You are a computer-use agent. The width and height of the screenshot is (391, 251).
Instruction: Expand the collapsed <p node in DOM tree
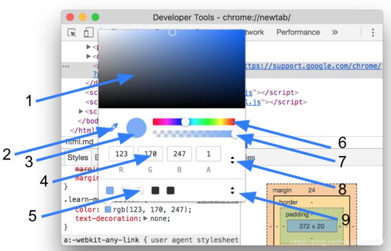(x=88, y=47)
